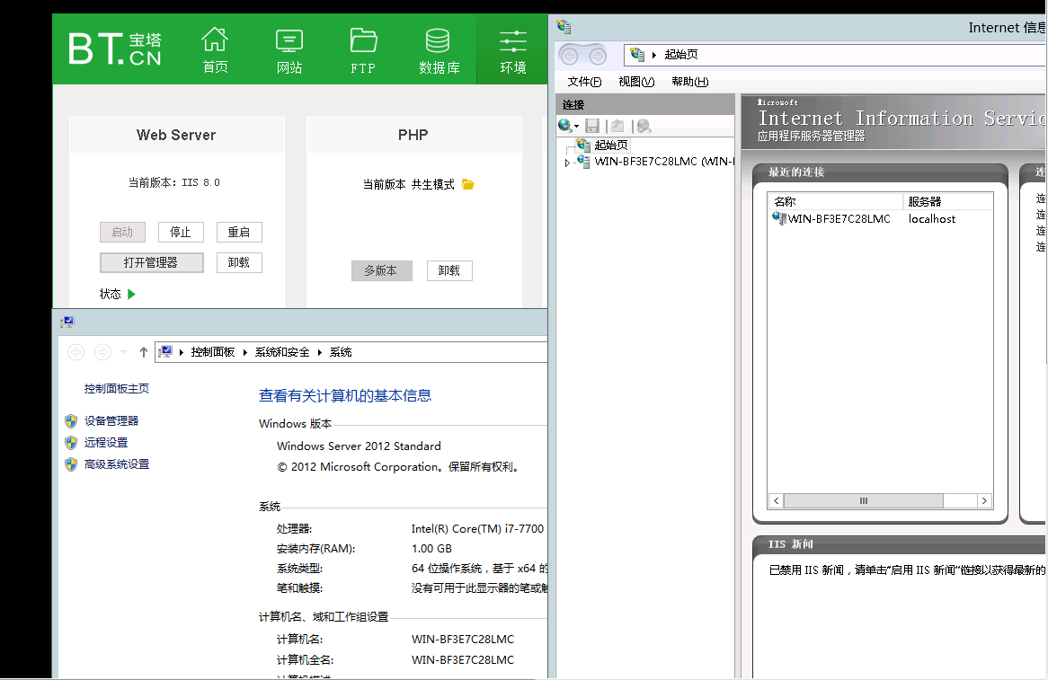The height and width of the screenshot is (680, 1048).
Task: Click the horizontal scrollbar thumb in recent connections
Action: tap(864, 500)
